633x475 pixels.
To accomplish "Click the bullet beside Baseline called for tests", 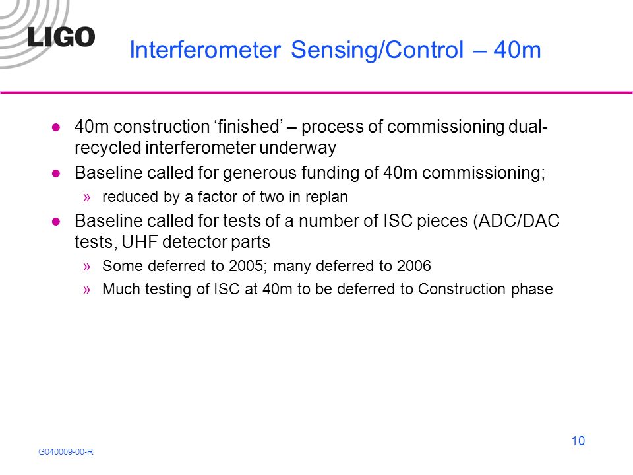I will [56, 222].
